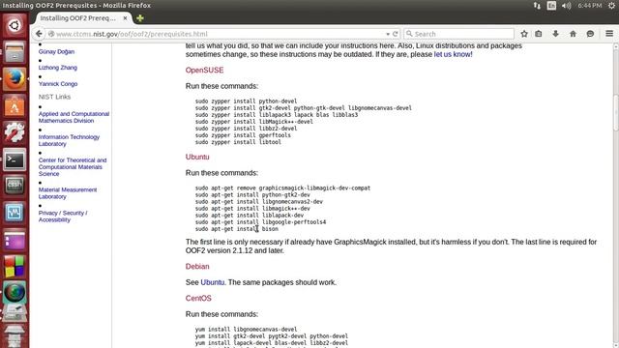Click the CentOS section heading
Viewport: 619px width, 348px height.
tap(198, 299)
